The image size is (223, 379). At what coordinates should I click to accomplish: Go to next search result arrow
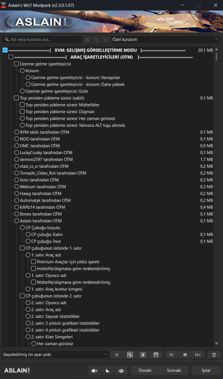click(x=105, y=39)
